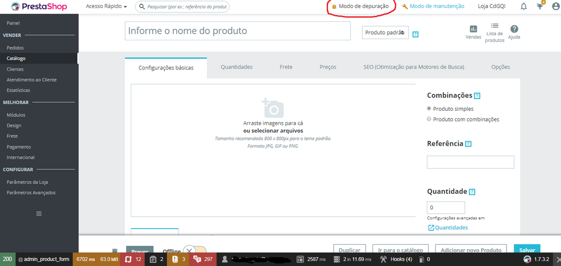The image size is (561, 266).
Task: Open the Produto padrão type dropdown
Action: 385,32
